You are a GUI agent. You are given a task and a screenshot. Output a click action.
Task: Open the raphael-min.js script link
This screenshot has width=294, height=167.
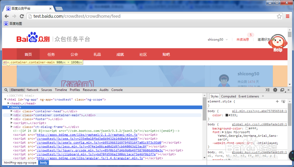pyautogui.click(x=87, y=135)
